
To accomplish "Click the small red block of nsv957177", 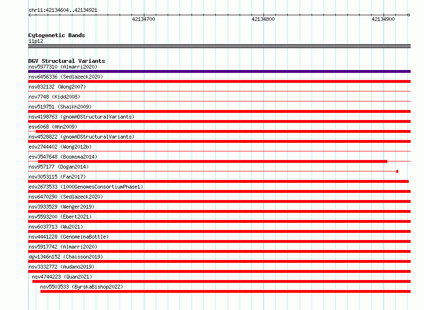I will [397, 171].
